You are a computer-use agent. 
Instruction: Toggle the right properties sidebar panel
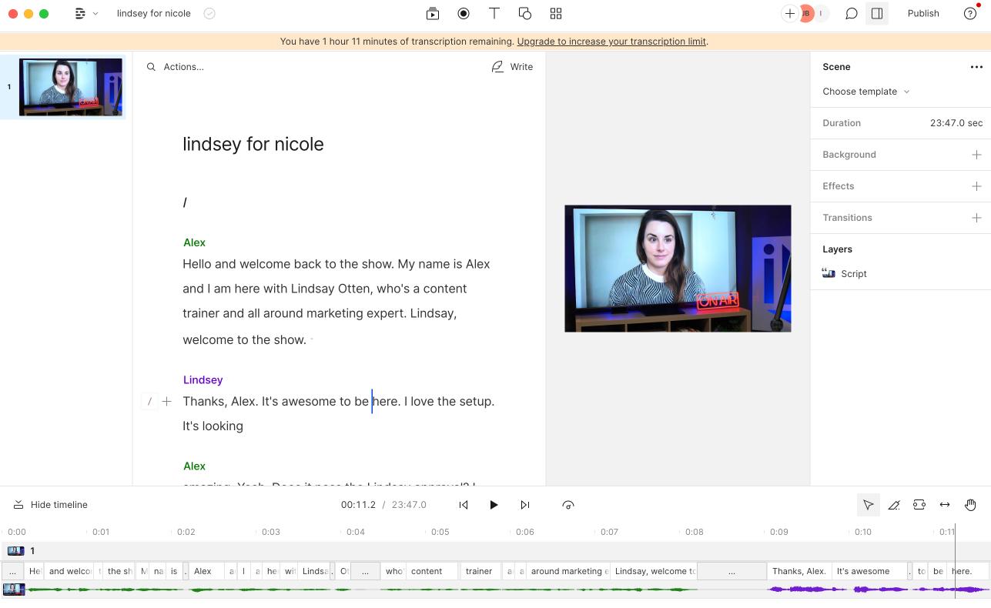[877, 13]
